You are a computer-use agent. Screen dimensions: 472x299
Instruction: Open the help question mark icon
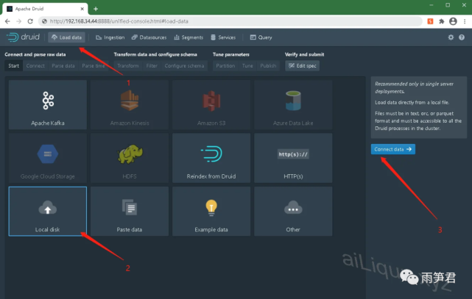(462, 37)
